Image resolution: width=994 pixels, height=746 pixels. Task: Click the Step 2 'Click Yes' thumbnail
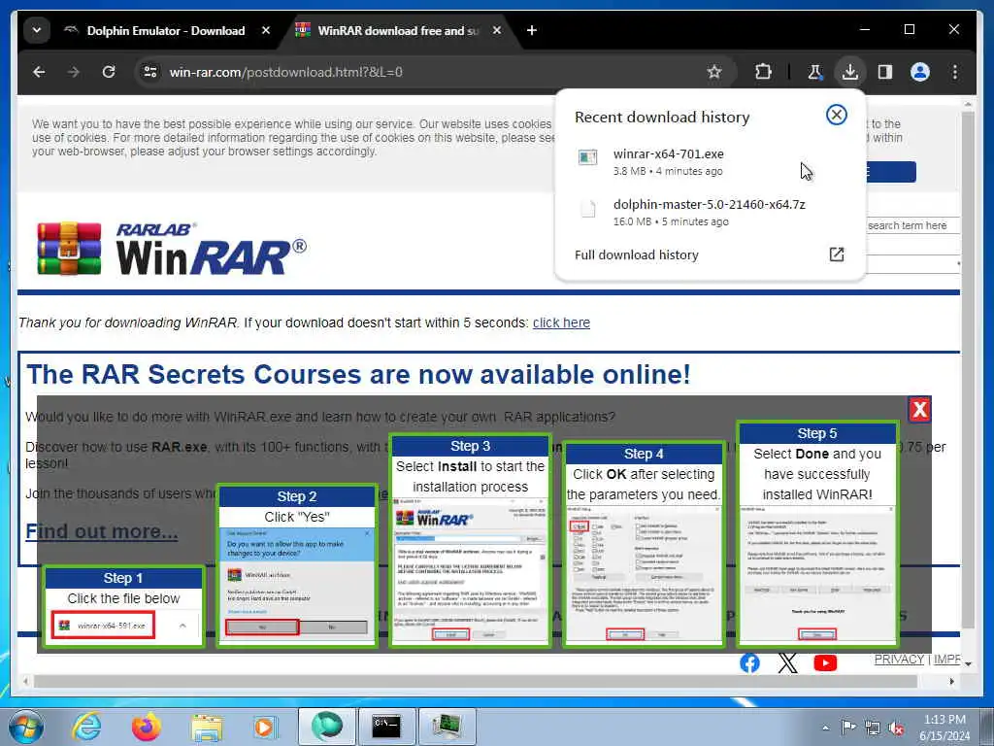(297, 565)
